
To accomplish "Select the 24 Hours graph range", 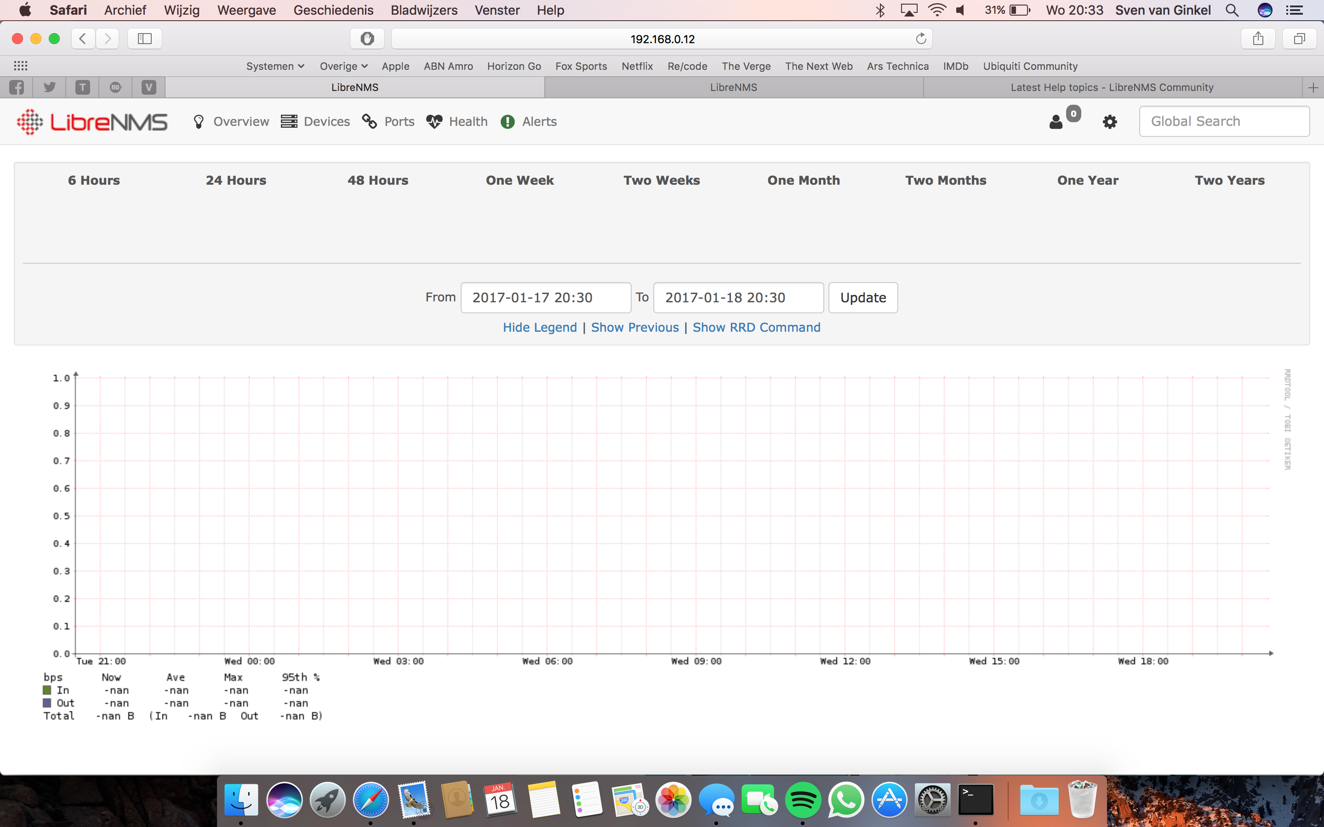I will tap(236, 181).
